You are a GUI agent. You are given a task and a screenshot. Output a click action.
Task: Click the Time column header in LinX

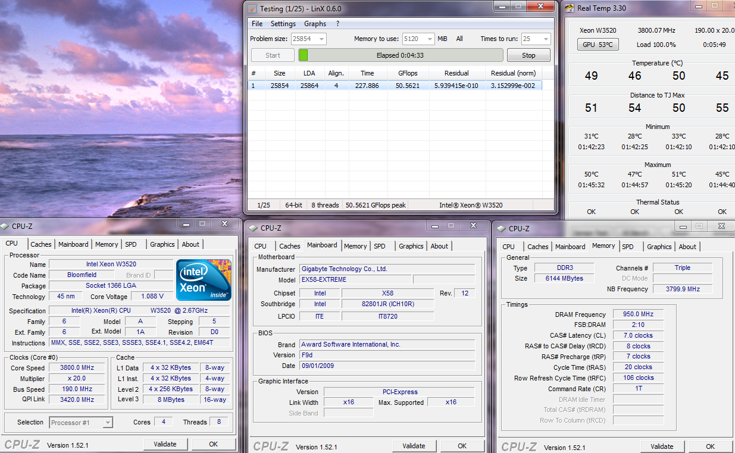(367, 73)
